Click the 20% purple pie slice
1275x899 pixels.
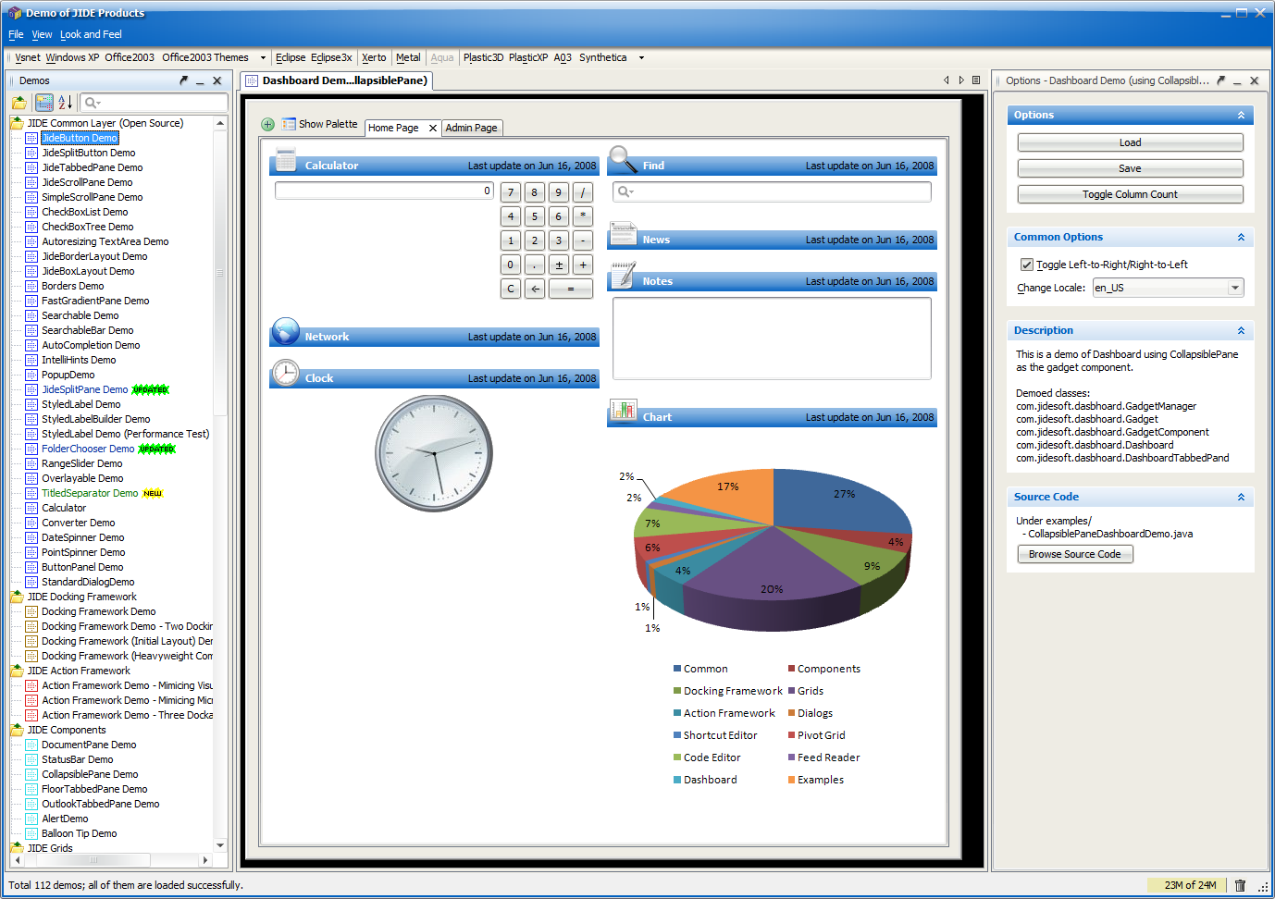tap(771, 571)
